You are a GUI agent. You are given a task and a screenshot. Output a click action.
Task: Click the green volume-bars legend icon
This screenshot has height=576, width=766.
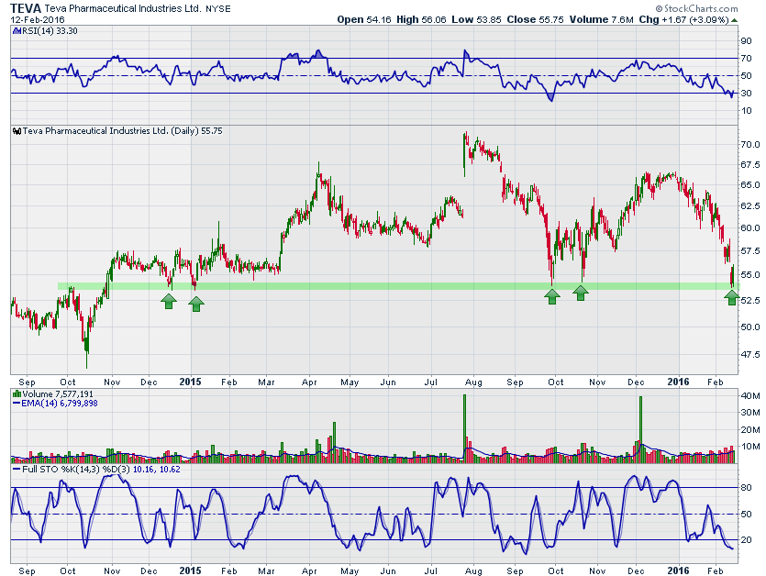(x=17, y=393)
